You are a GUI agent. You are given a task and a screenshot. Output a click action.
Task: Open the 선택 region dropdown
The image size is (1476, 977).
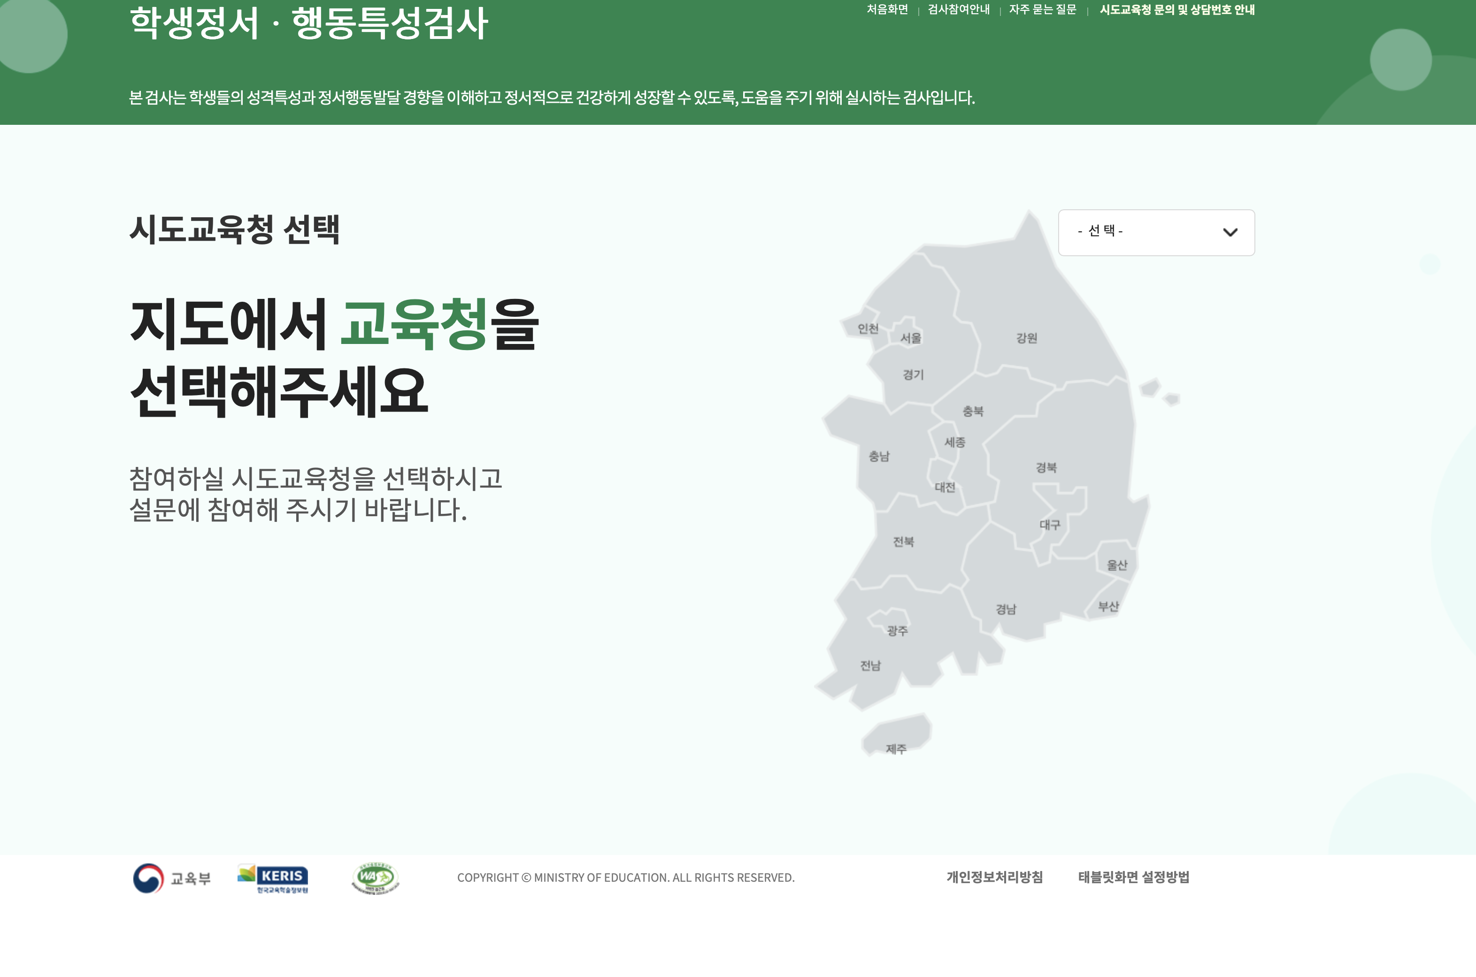point(1156,232)
